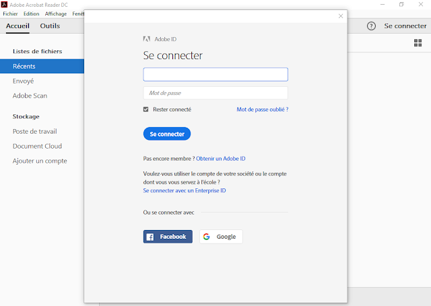Switch to the Outils tab
Screen dimensions: 431x306
pos(50,26)
